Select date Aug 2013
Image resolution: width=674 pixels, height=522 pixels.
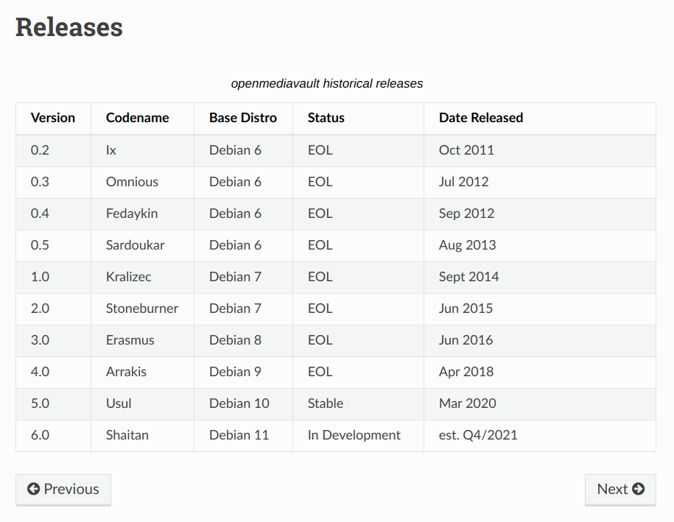pyautogui.click(x=467, y=245)
